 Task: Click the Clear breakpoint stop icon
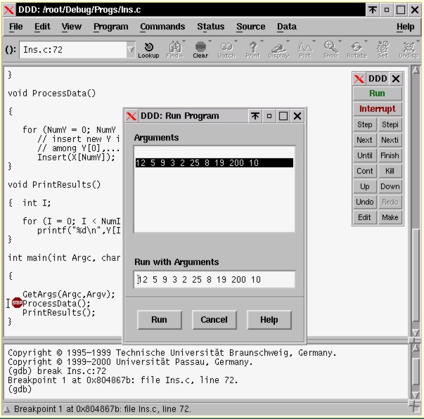pyautogui.click(x=200, y=49)
